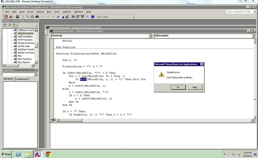This screenshot has height=158, width=258.
Task: Switch to the Alphabetic properties tab
Action: click(x=8, y=79)
